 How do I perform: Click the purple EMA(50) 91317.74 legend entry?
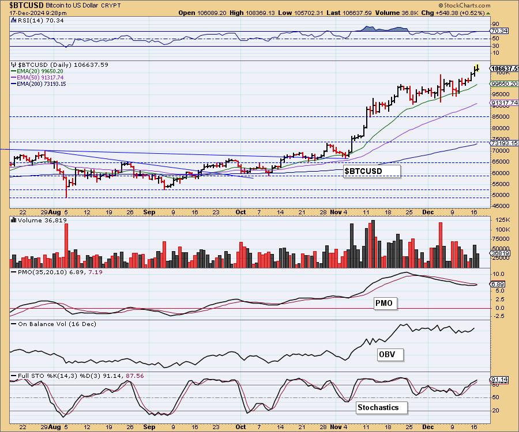(x=37, y=77)
